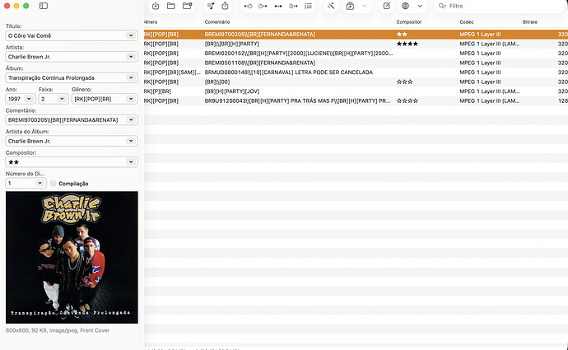
Task: Click the Tag to Filename converter icon
Action: coord(248,6)
